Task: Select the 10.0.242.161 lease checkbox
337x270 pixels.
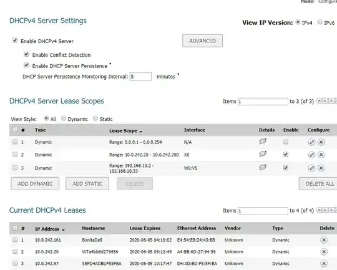Action: coord(15,239)
